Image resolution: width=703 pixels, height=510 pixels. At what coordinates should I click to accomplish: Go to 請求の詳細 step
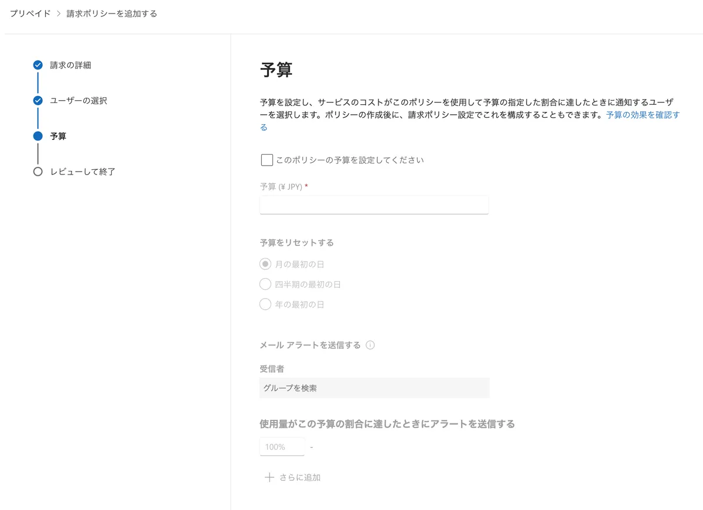tap(70, 65)
